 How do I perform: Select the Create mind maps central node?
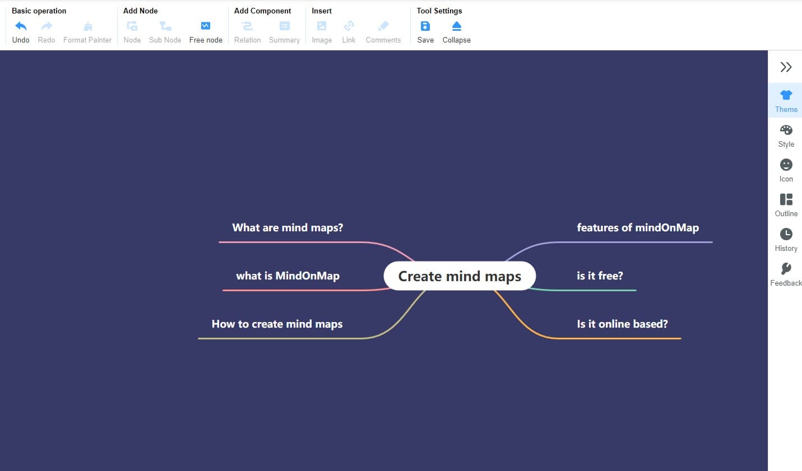[460, 276]
